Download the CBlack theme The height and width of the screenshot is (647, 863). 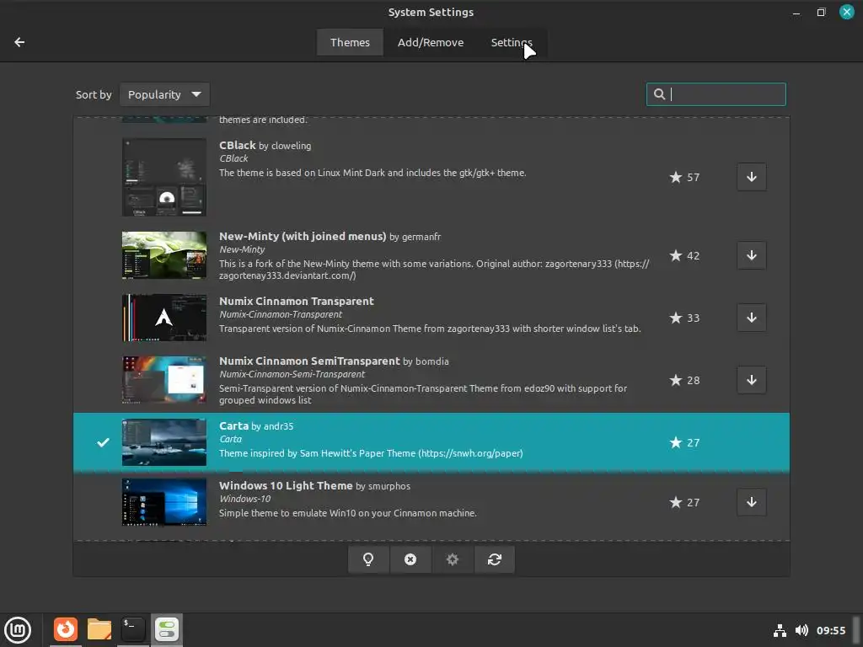pyautogui.click(x=751, y=177)
